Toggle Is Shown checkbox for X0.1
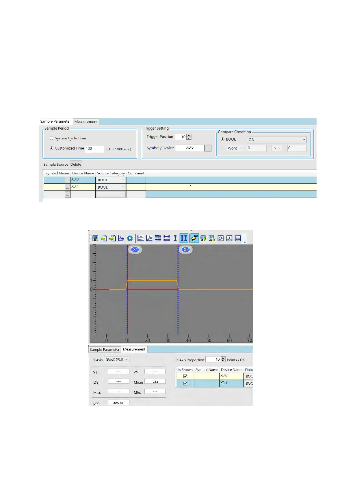This screenshot has height=487, width=344. (185, 383)
